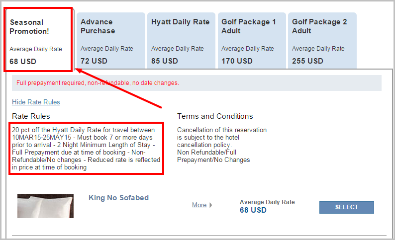
Task: Collapse details via Hide Rate Rules link
Action: coord(36,102)
